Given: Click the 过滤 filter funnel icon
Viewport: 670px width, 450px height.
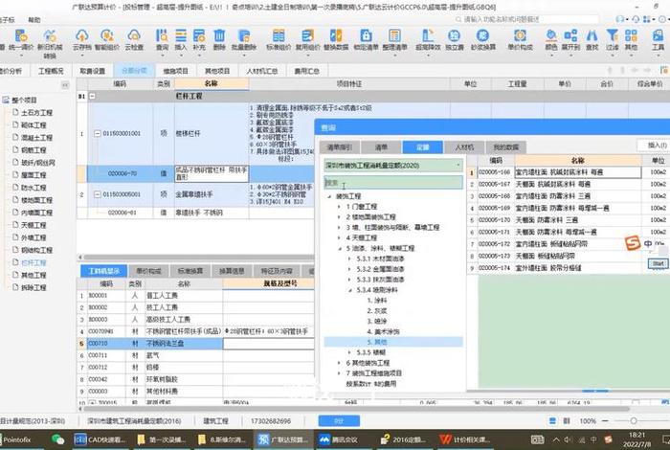Looking at the screenshot, I should [x=612, y=40].
